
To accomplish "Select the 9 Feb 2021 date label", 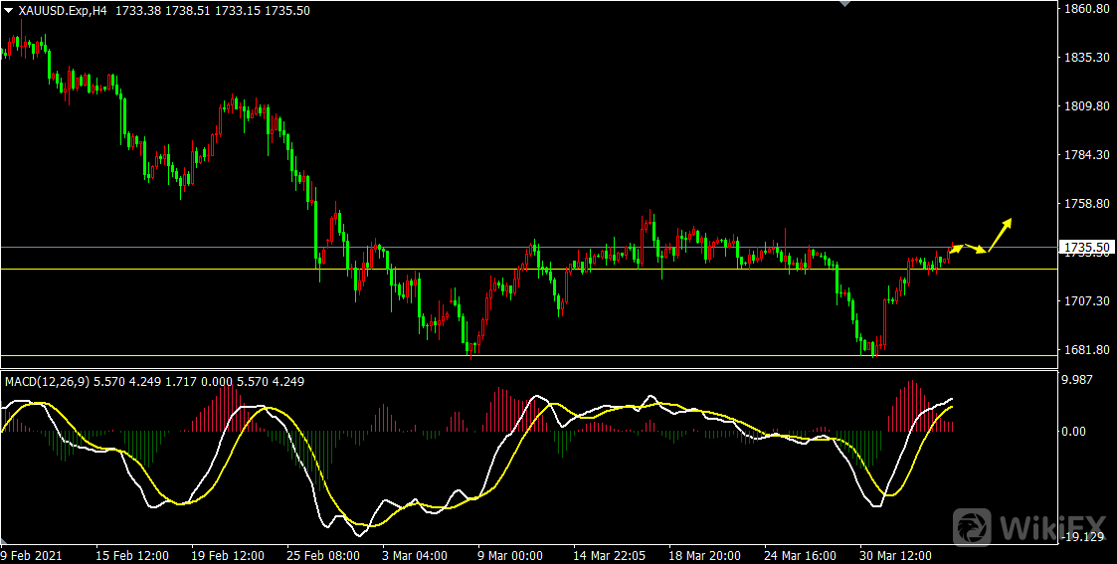I will 32,555.
